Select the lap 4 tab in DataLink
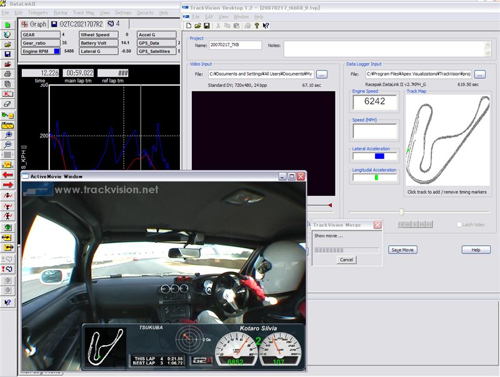Viewport: 500px width, 377px height. [x=114, y=24]
